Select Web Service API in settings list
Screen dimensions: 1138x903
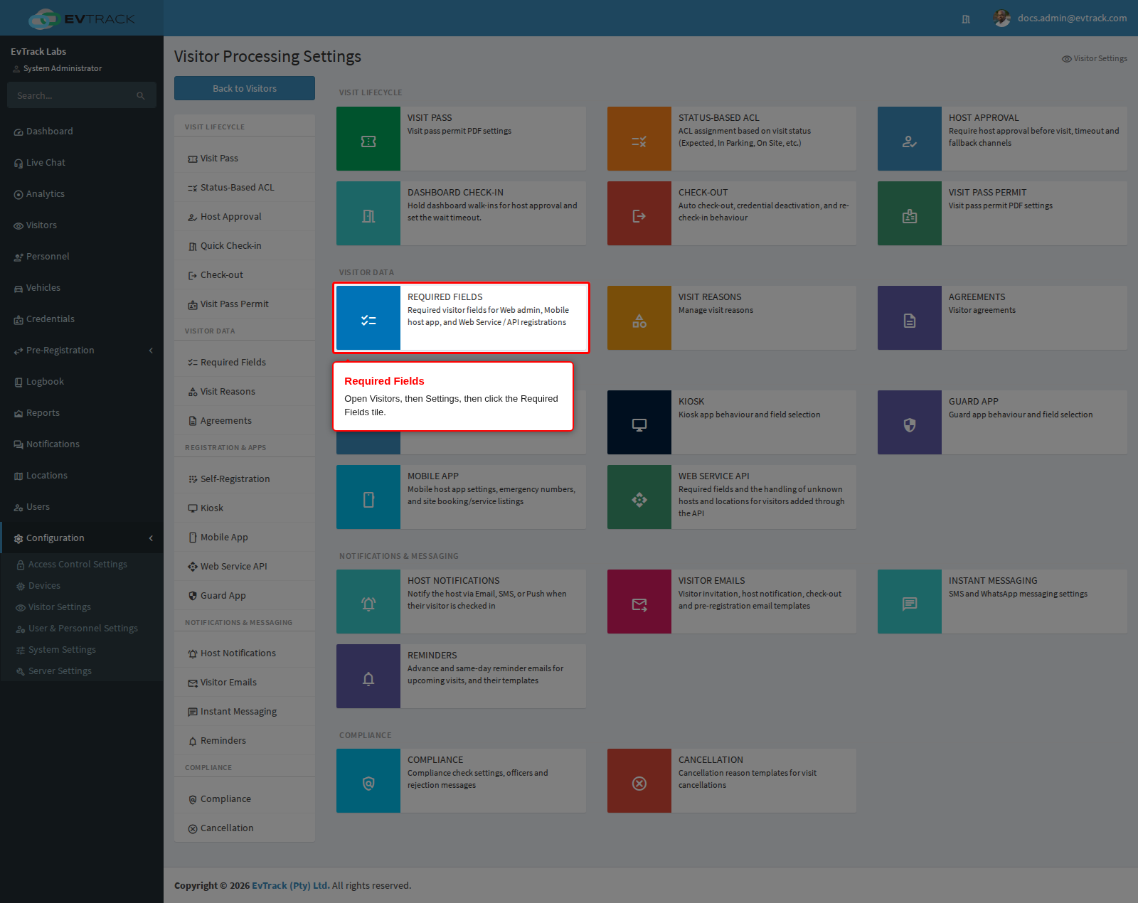tap(245, 567)
